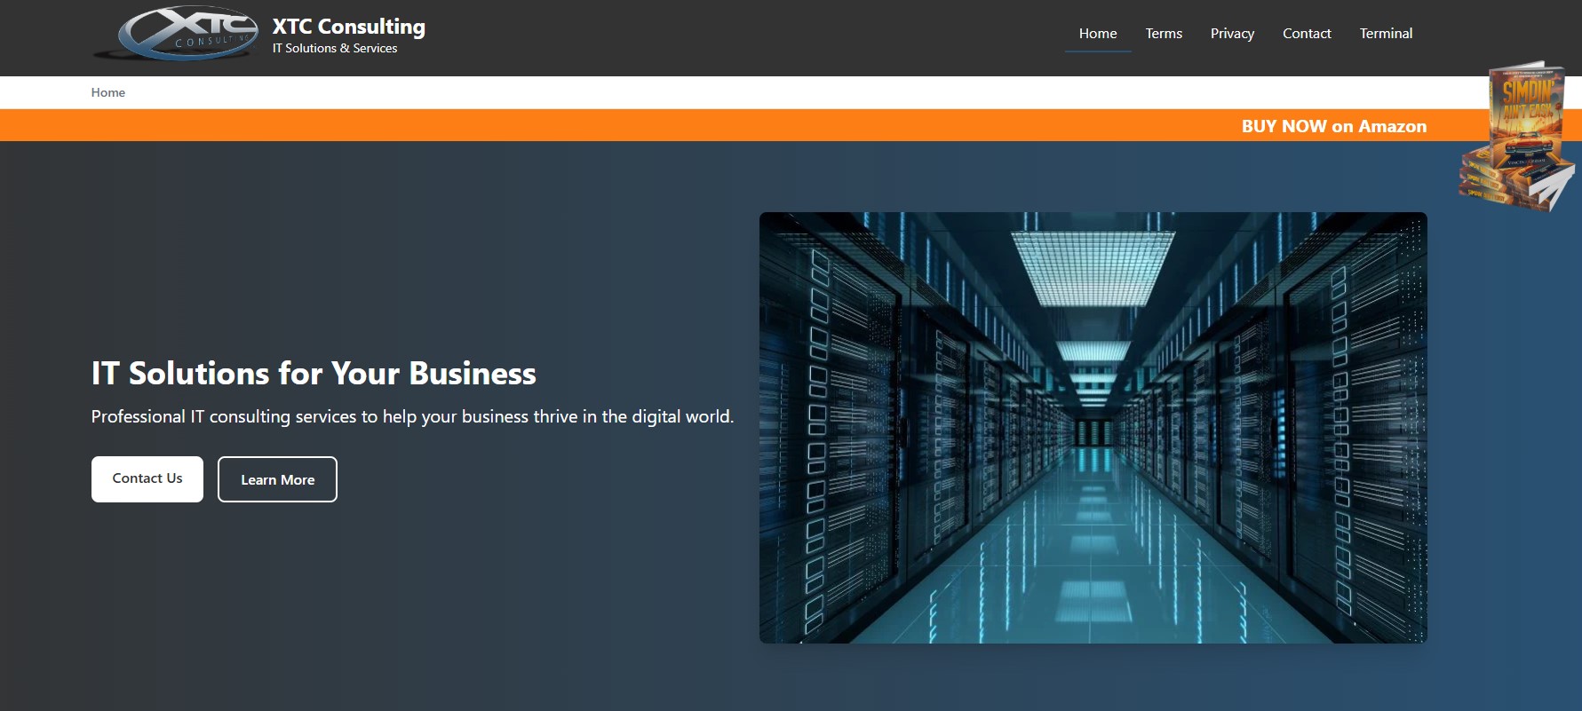Go to the Terms page

tap(1163, 34)
